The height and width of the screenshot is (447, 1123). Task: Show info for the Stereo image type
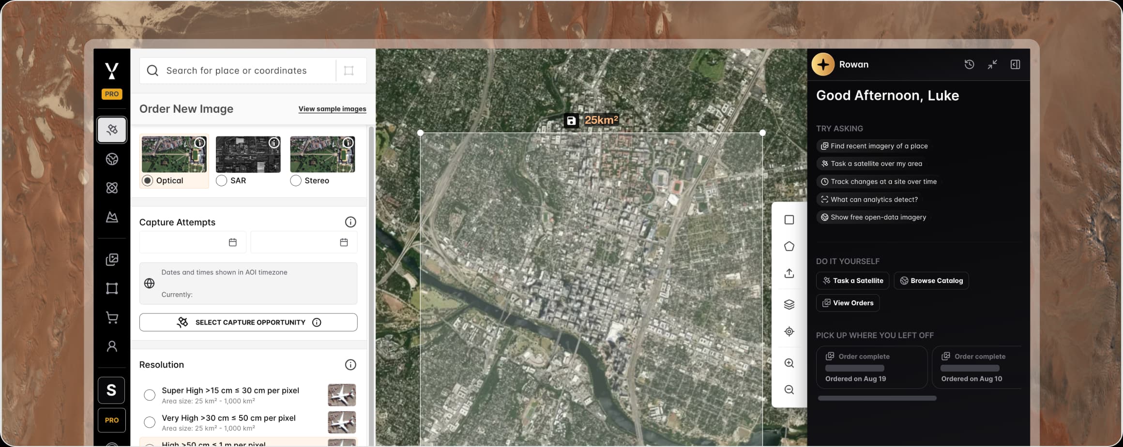[x=348, y=143]
